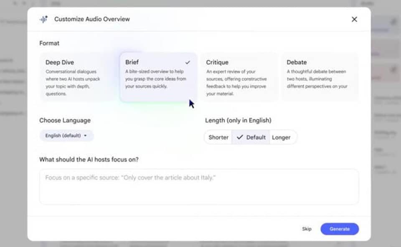
Task: Click the 'What should the AI hosts focus on?' label
Action: 89,160
